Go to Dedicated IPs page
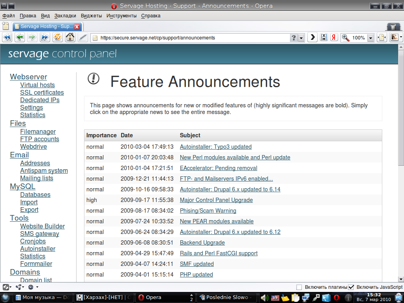The height and width of the screenshot is (303, 404). 40,100
